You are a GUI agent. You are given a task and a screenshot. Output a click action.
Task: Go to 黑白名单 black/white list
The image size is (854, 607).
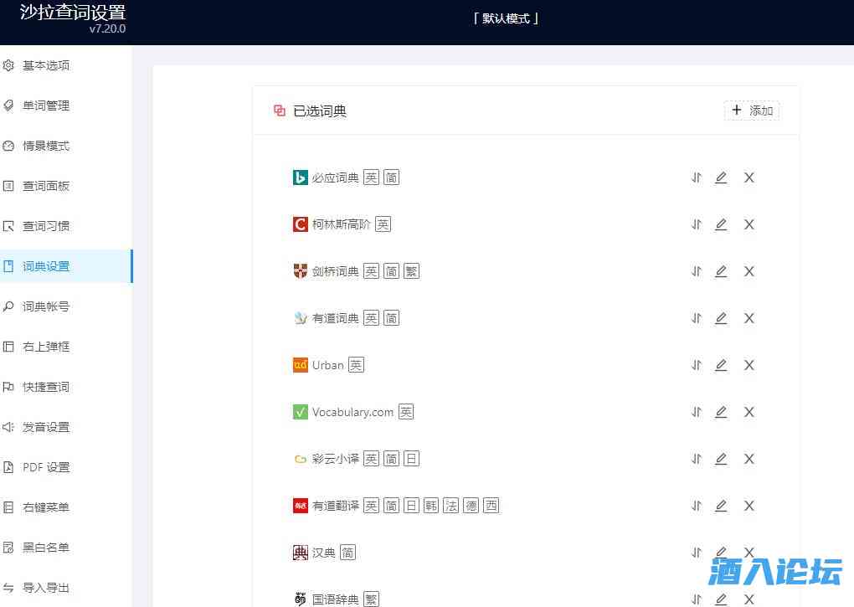pos(65,548)
